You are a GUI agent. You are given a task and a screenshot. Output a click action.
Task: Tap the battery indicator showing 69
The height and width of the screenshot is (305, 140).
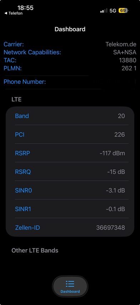coord(123,10)
